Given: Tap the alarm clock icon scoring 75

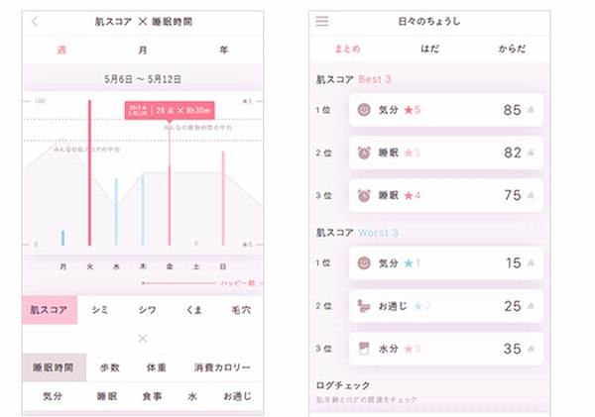Looking at the screenshot, I should (x=363, y=195).
